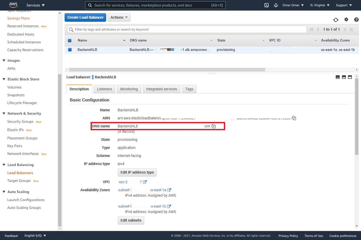Go to last page of results
This screenshot has width=361, height=240.
coord(351,29)
